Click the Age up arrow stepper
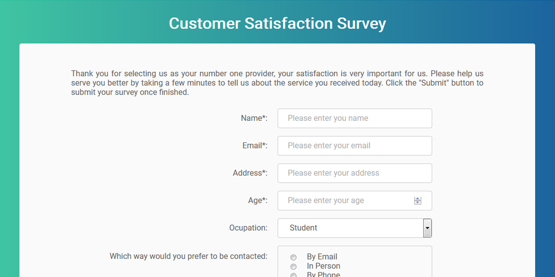Viewport: 555px width, 277px height. pyautogui.click(x=417, y=198)
